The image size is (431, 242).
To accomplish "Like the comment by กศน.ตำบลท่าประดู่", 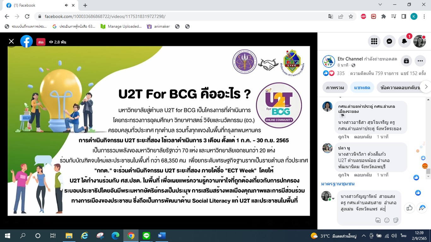I will (343, 137).
